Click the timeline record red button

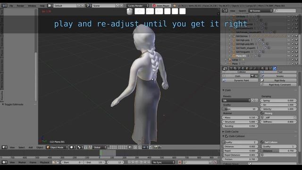(180, 162)
